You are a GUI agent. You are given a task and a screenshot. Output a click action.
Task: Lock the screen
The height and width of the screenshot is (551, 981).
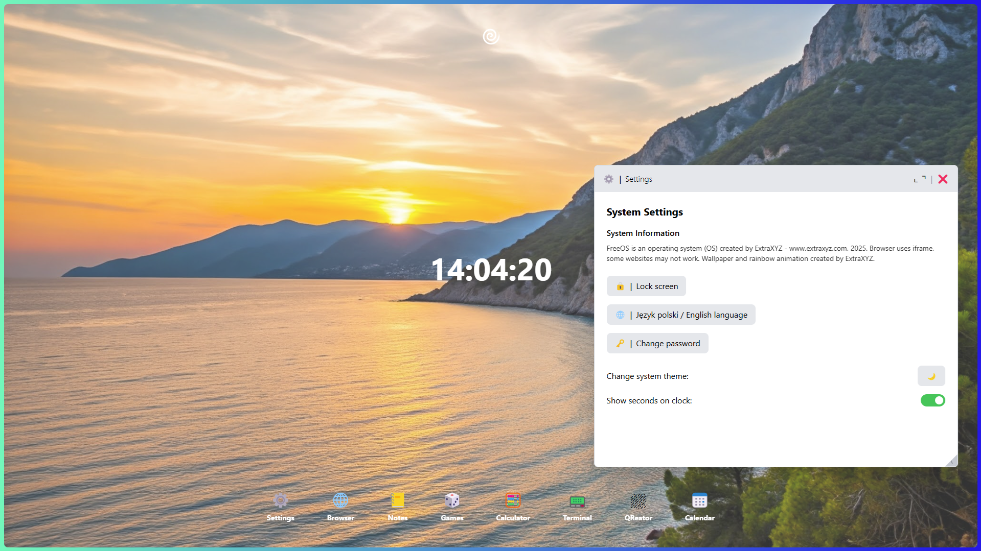(646, 286)
